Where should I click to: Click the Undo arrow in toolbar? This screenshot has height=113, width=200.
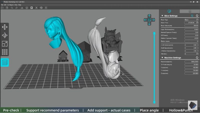coord(12,8)
